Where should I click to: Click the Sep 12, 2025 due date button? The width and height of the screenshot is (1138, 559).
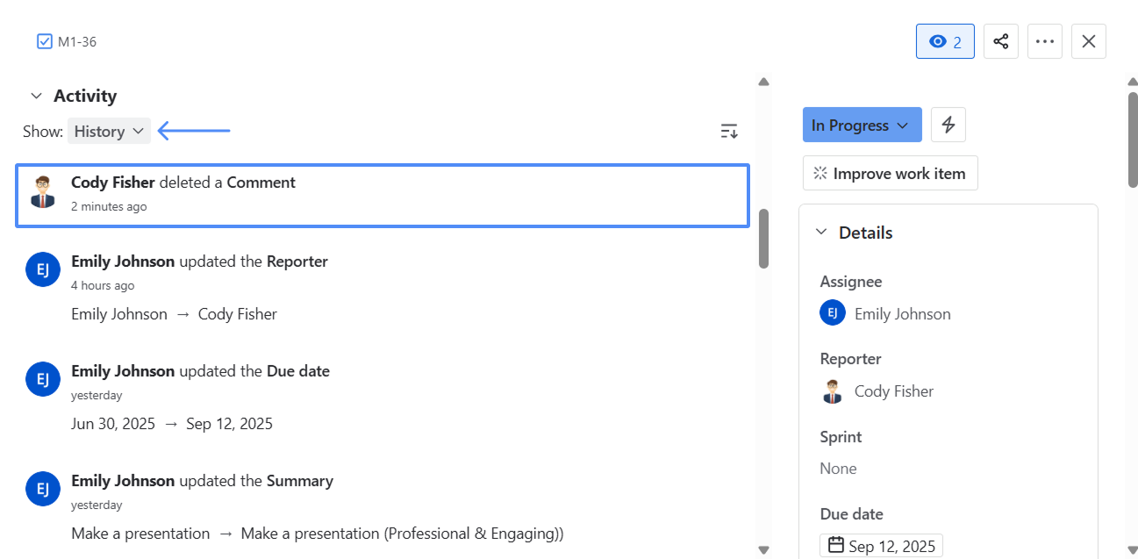pos(881,545)
